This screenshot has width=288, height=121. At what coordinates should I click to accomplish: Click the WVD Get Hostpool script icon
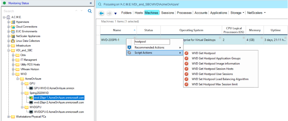tap(187, 53)
